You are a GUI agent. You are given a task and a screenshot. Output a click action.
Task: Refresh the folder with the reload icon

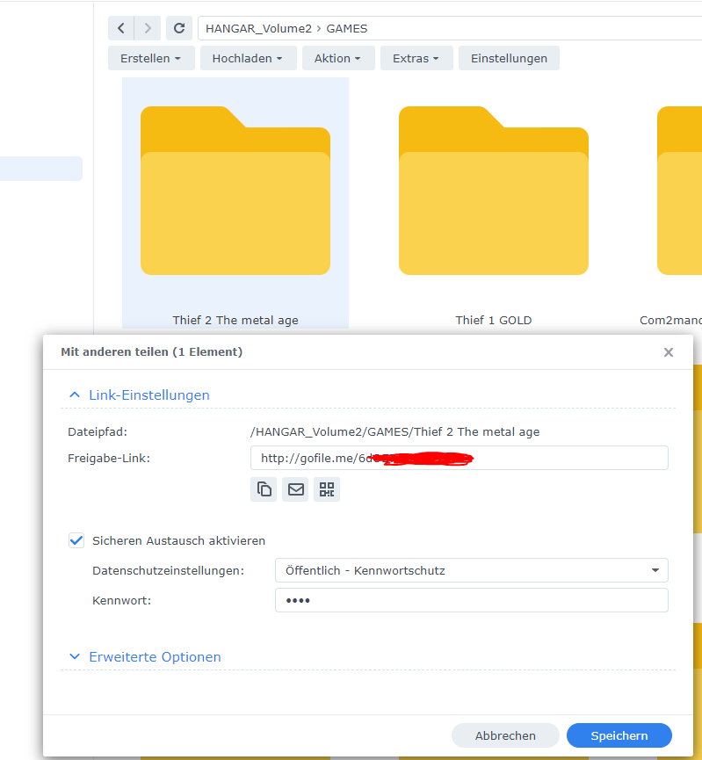point(179,28)
